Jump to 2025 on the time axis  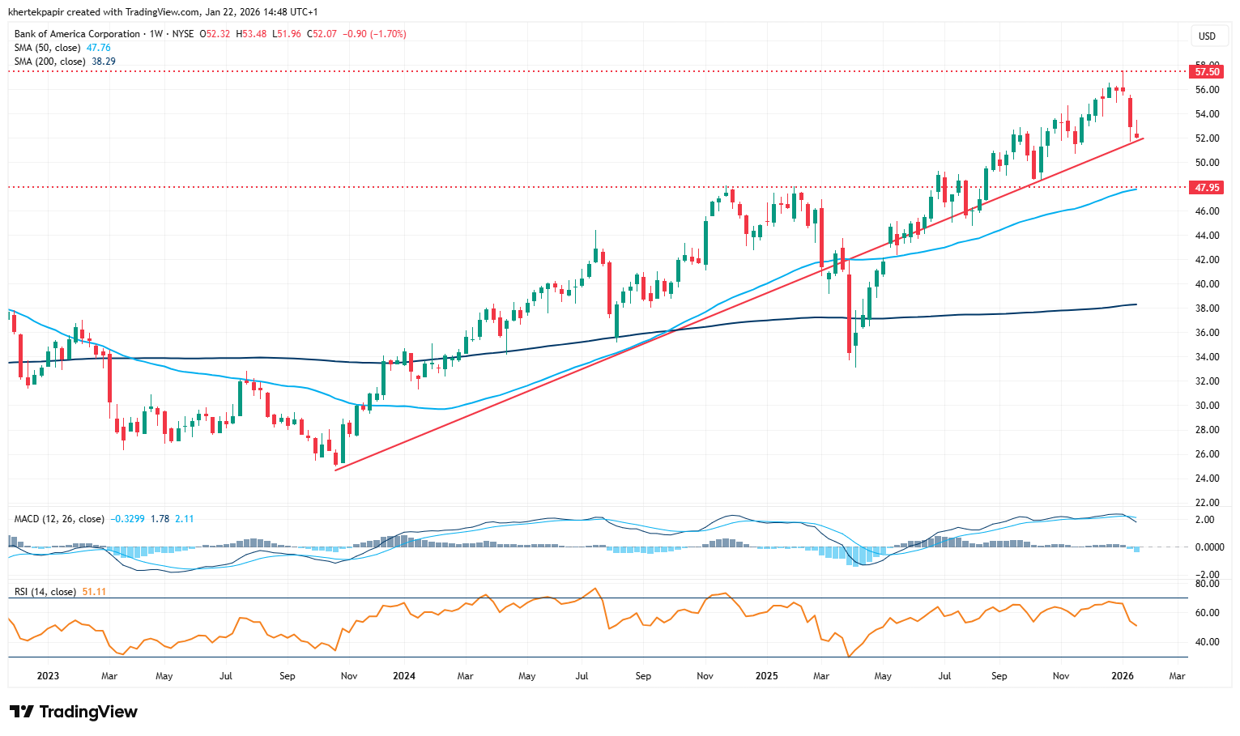click(x=766, y=676)
